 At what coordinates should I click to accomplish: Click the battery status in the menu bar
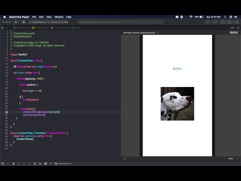(199, 17)
